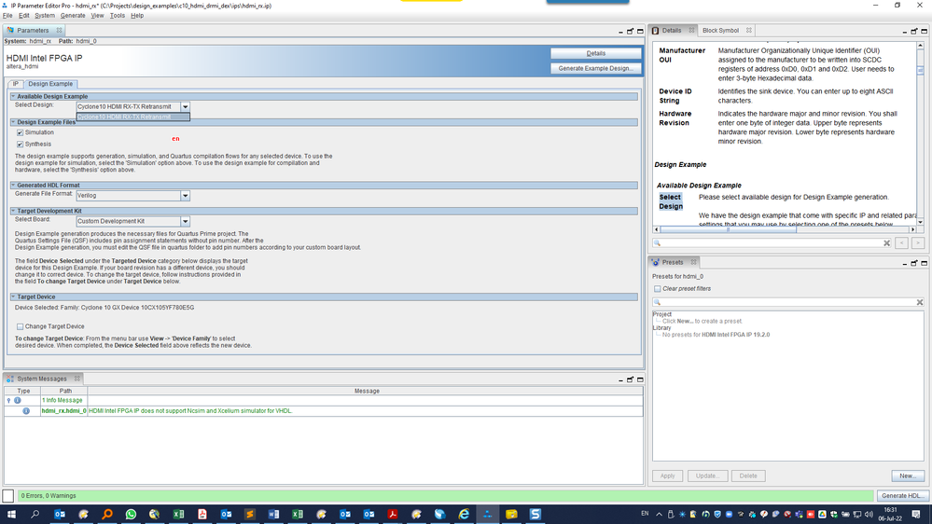Select Cyclone10 HDMI RX-TX Retransmit list option
The width and height of the screenshot is (932, 524).
(132, 117)
